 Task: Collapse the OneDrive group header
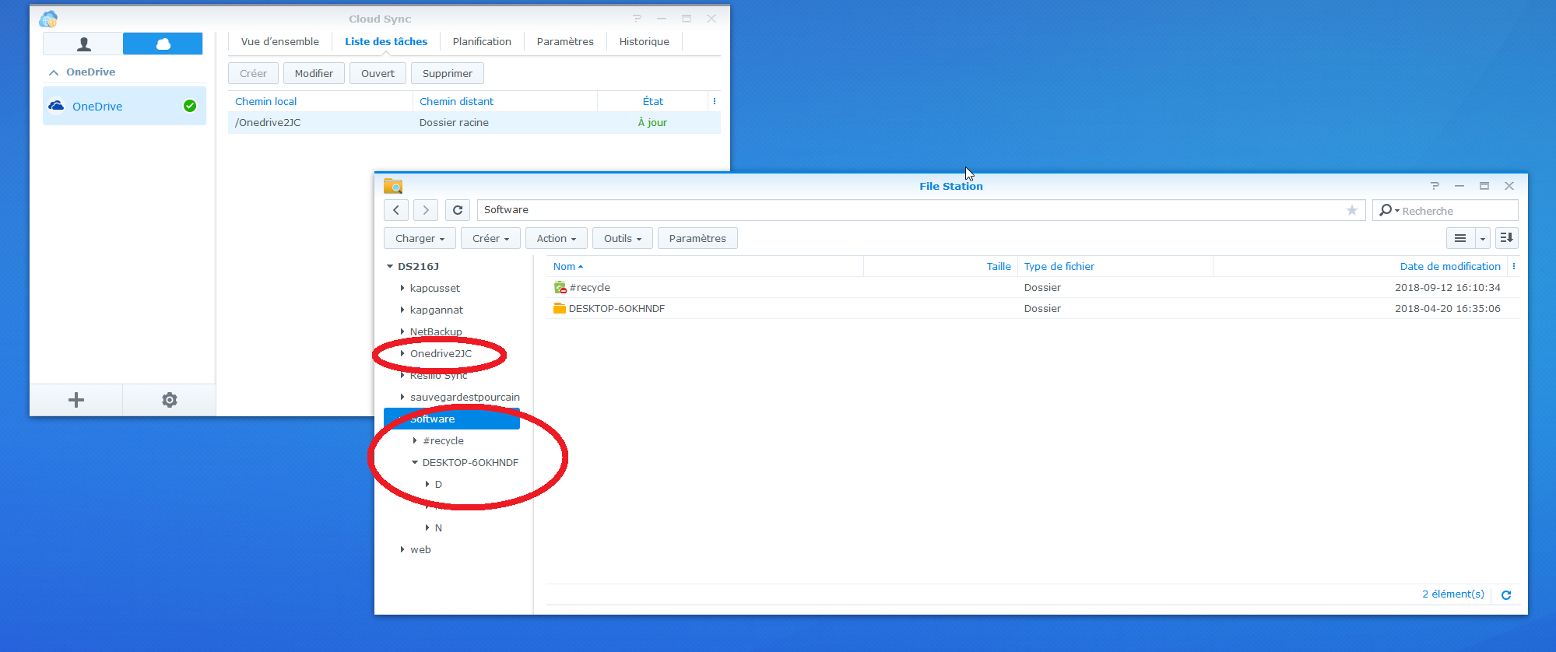click(54, 72)
